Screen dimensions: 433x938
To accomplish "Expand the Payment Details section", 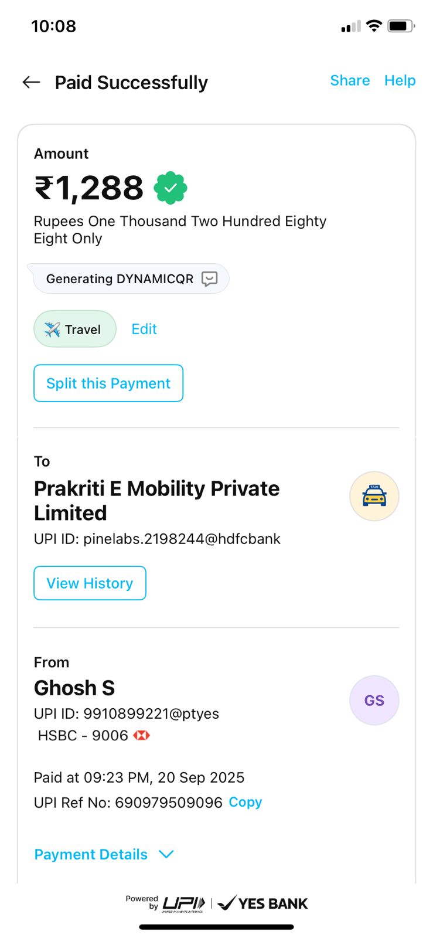I will pyautogui.click(x=91, y=854).
